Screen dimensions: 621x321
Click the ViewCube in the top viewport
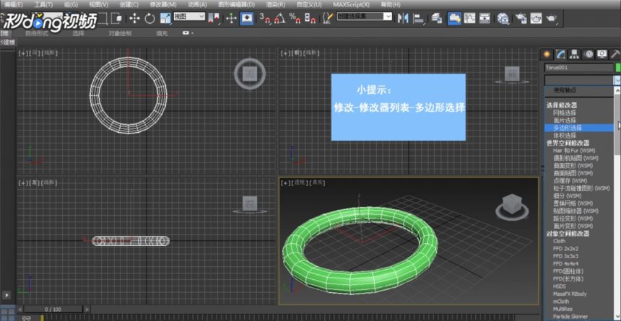point(250,74)
